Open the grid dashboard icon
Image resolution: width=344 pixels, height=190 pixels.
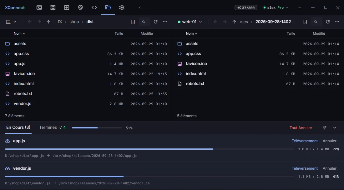[x=53, y=8]
